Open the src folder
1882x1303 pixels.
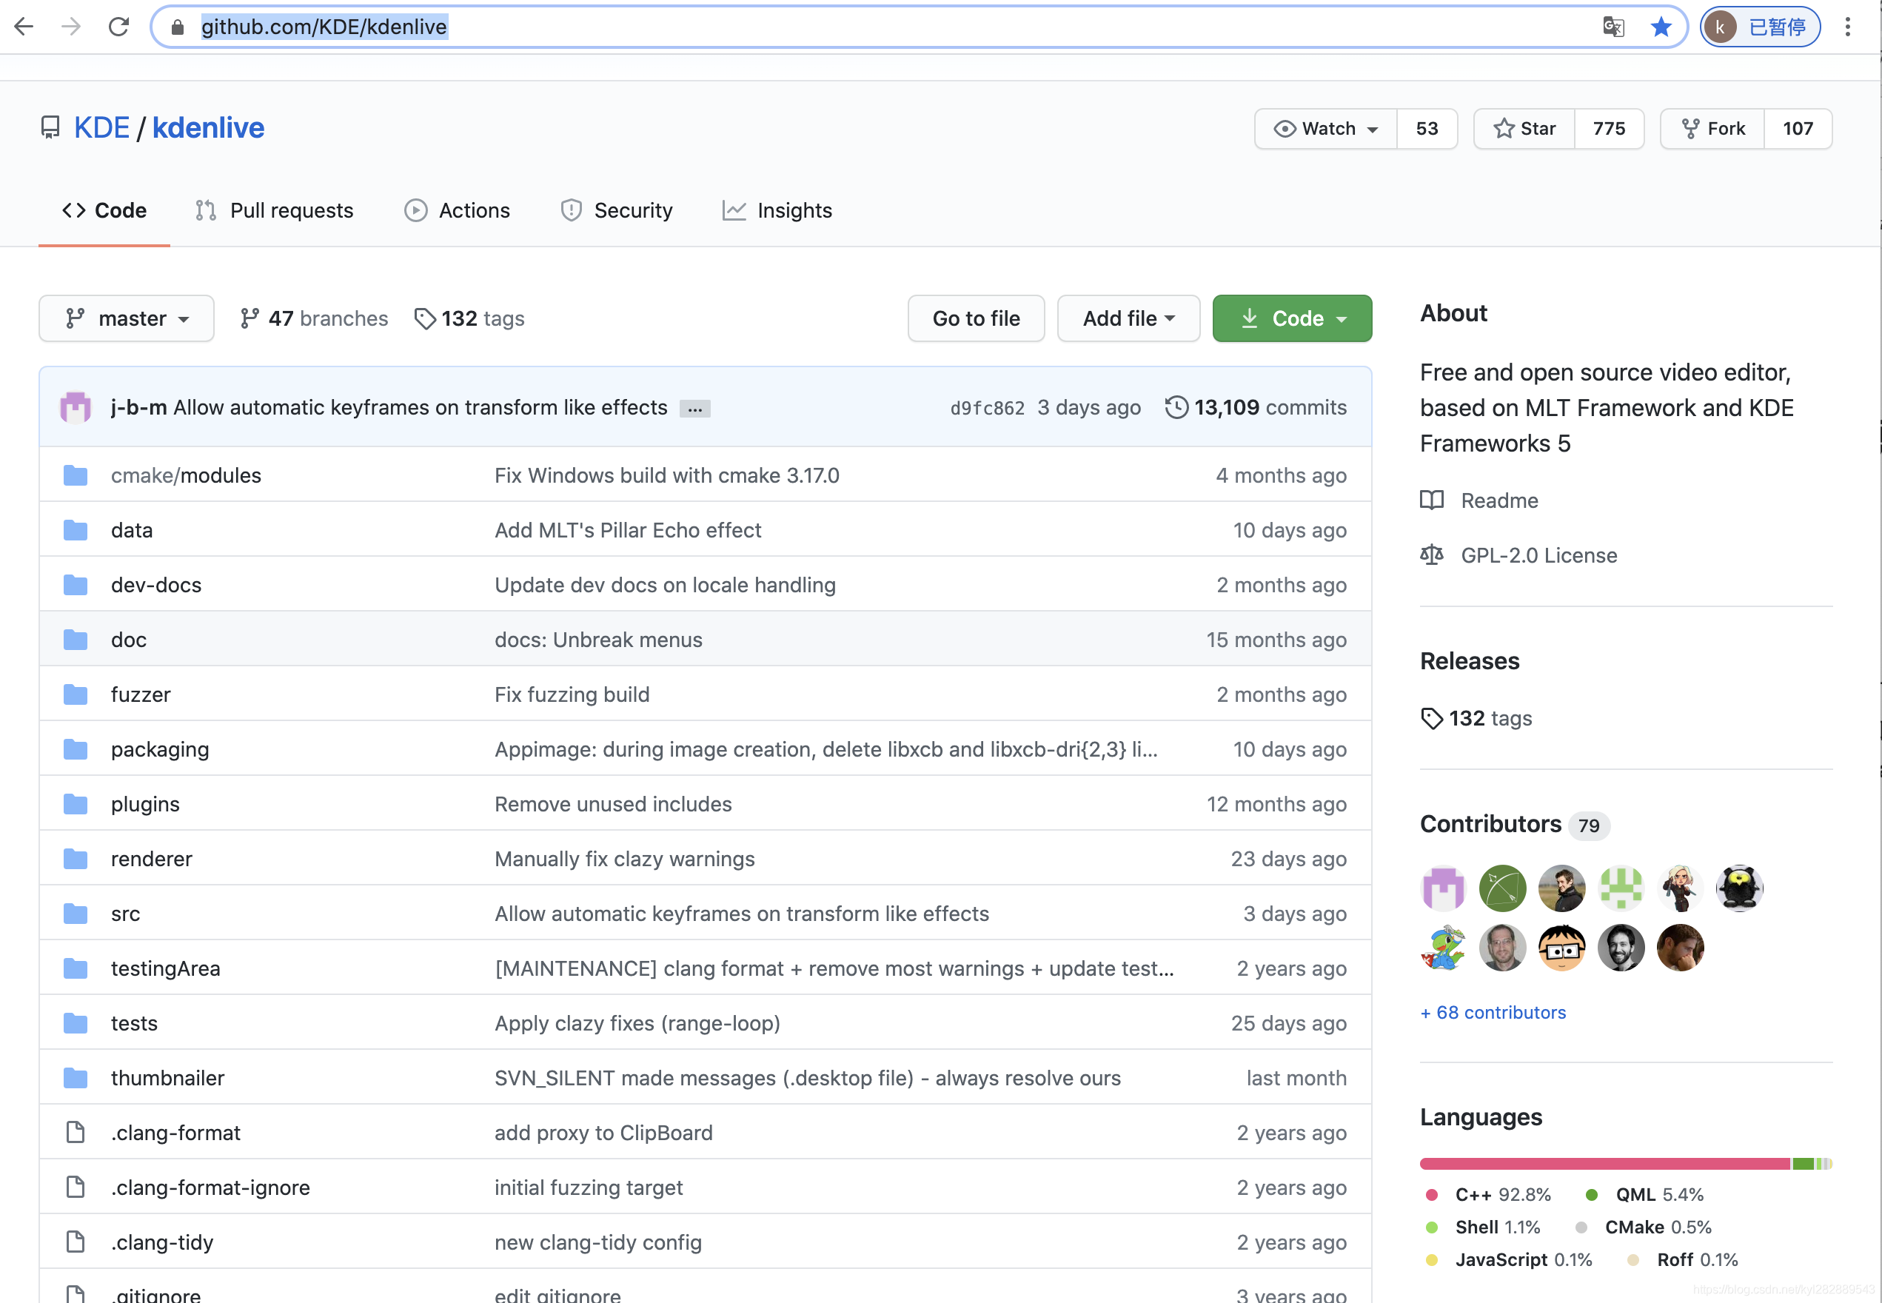[124, 913]
